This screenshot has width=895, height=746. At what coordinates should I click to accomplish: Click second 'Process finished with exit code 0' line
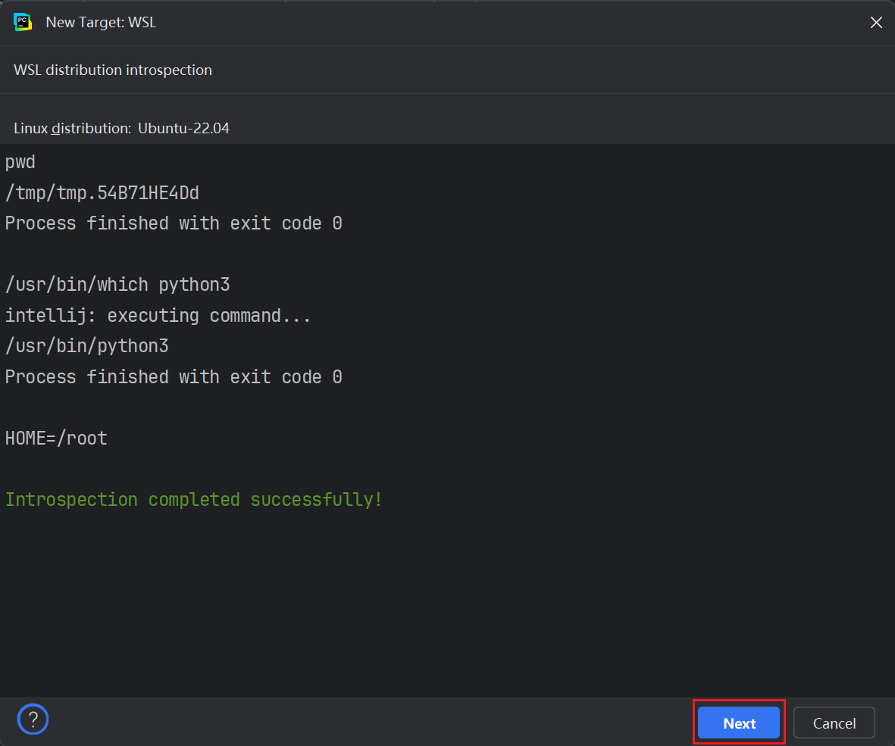(174, 377)
